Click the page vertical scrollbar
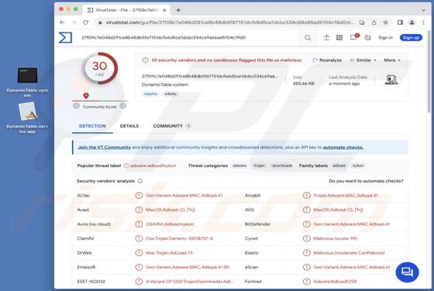The image size is (434, 291). pyautogui.click(x=429, y=72)
